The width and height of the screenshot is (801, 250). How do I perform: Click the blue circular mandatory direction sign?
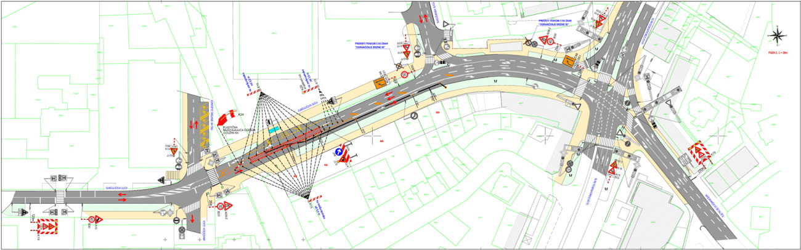pyautogui.click(x=338, y=151)
